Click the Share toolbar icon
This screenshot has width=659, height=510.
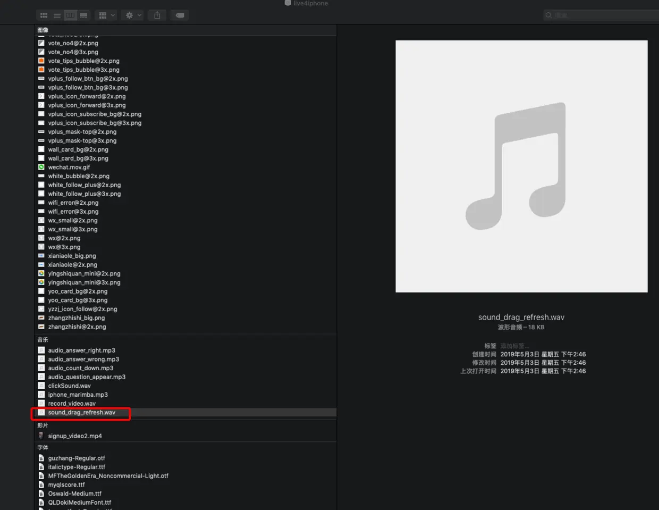click(157, 15)
